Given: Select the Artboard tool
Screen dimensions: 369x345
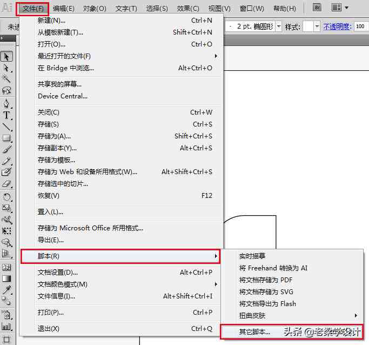Looking at the screenshot, I should click(x=6, y=340).
